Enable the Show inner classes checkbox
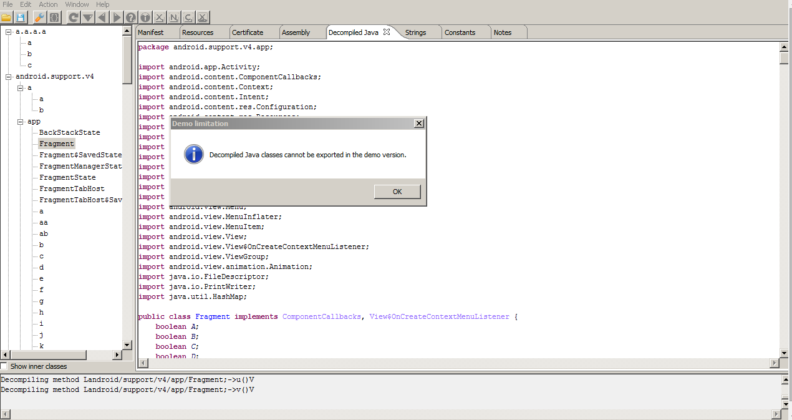 [4, 366]
